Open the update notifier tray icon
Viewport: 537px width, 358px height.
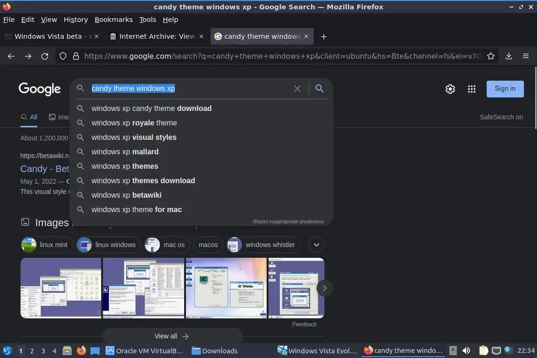pyautogui.click(x=508, y=350)
